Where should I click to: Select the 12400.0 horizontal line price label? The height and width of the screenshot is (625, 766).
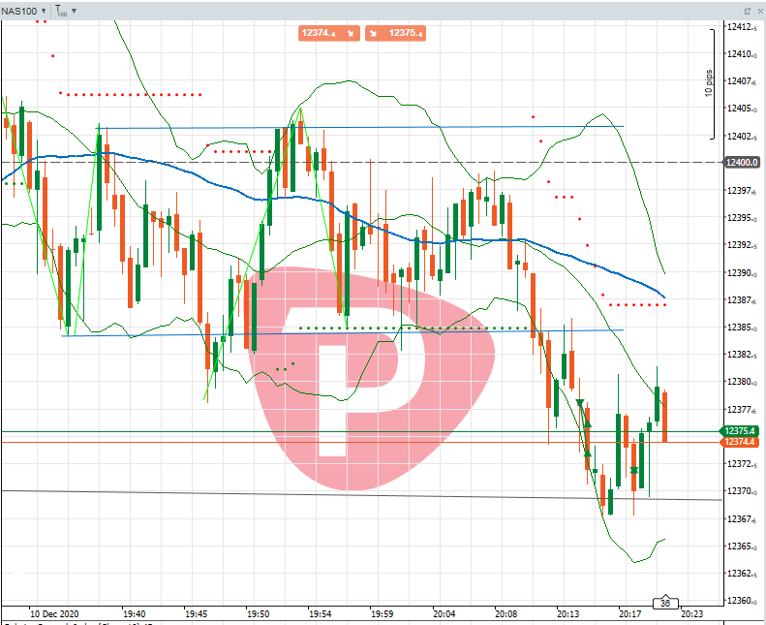(742, 162)
